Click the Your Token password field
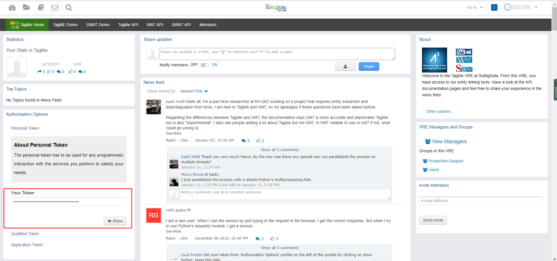This screenshot has height=261, width=557. coord(69,202)
